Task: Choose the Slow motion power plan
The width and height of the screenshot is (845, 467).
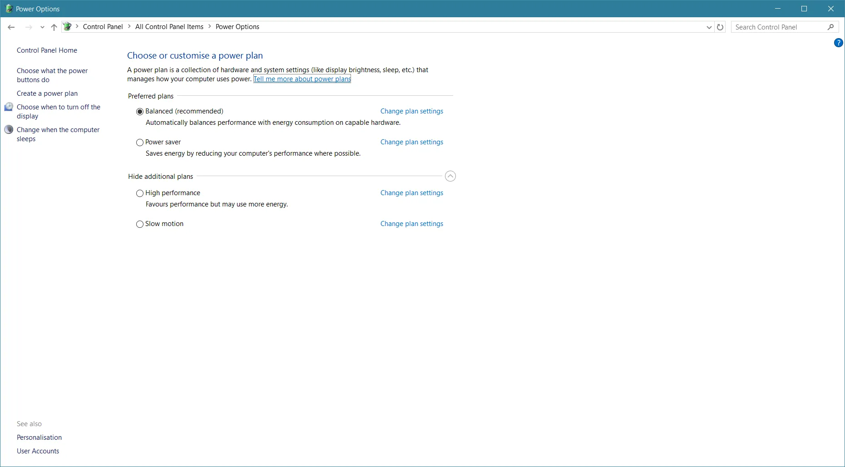Action: (x=140, y=224)
